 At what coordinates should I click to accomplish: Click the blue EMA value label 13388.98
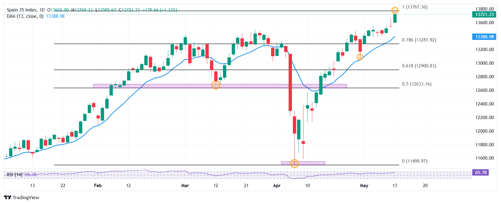(x=484, y=37)
